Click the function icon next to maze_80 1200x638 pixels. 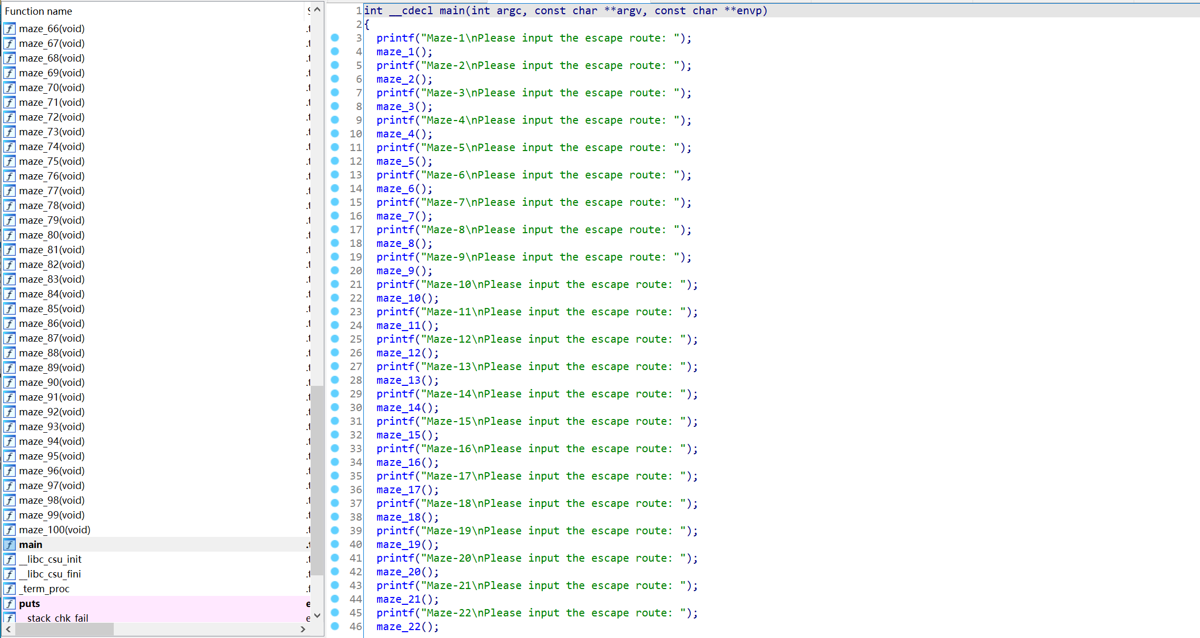(x=9, y=235)
